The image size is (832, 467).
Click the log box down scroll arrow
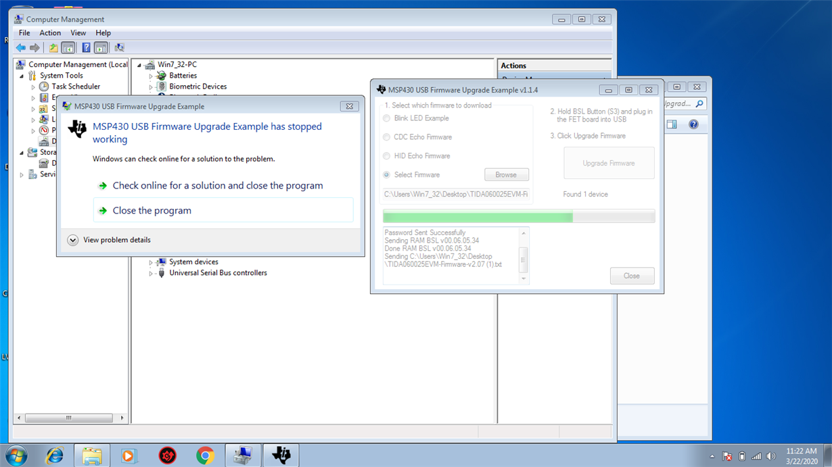523,278
